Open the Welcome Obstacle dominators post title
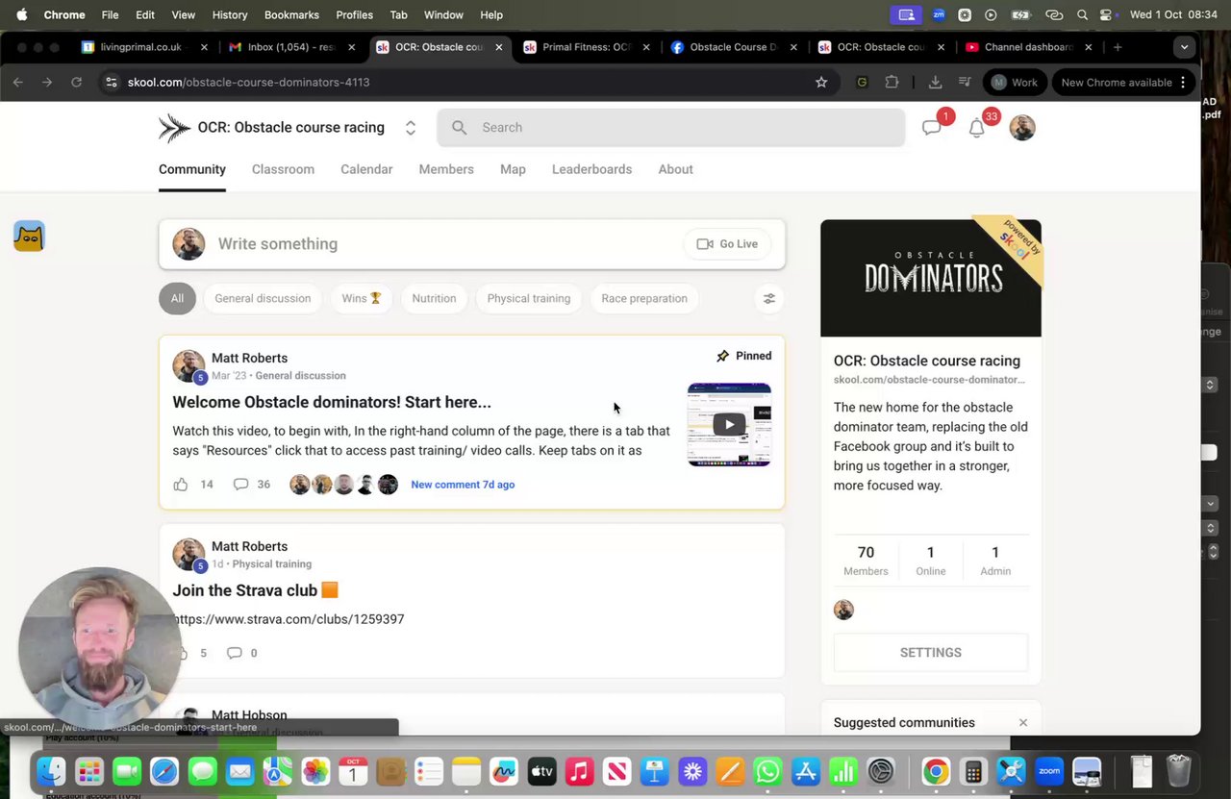The height and width of the screenshot is (799, 1231). (332, 402)
